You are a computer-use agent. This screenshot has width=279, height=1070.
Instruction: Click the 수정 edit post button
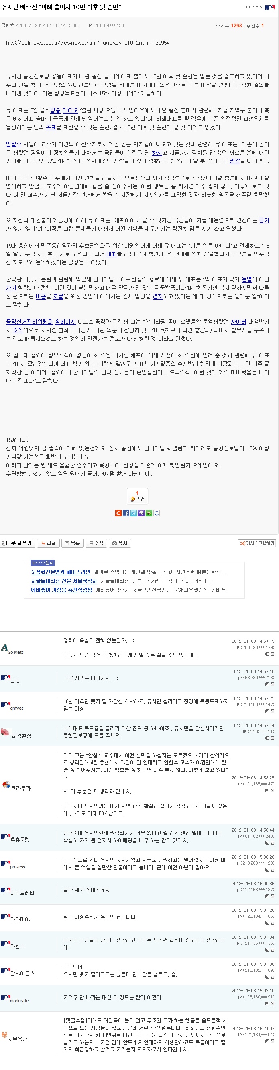tap(96, 543)
